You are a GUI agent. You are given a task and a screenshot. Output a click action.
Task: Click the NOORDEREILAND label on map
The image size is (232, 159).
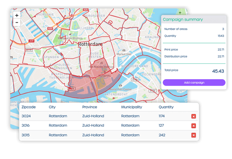(135, 66)
